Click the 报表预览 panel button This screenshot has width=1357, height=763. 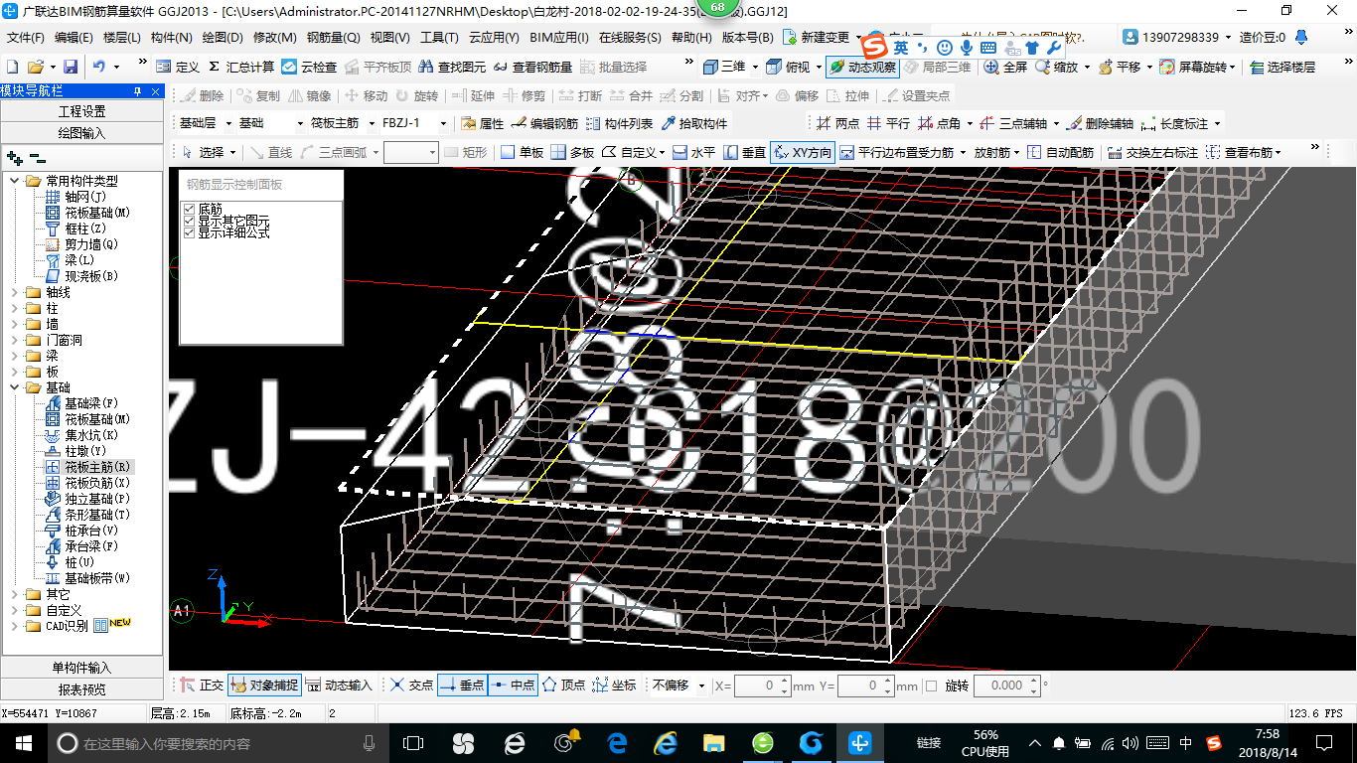point(82,688)
